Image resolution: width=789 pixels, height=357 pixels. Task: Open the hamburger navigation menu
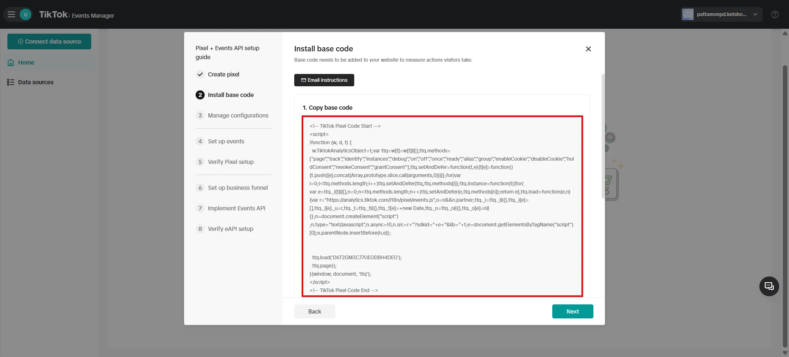pyautogui.click(x=12, y=14)
